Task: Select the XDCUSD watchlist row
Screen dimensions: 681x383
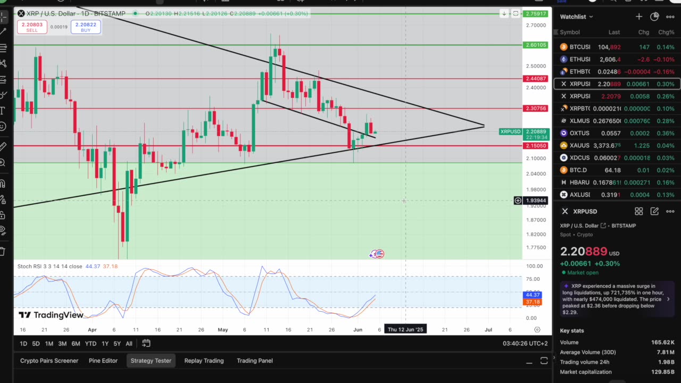Action: coord(617,157)
